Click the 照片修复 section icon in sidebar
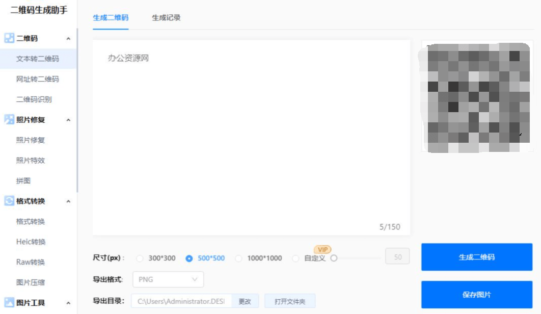 pyautogui.click(x=9, y=119)
